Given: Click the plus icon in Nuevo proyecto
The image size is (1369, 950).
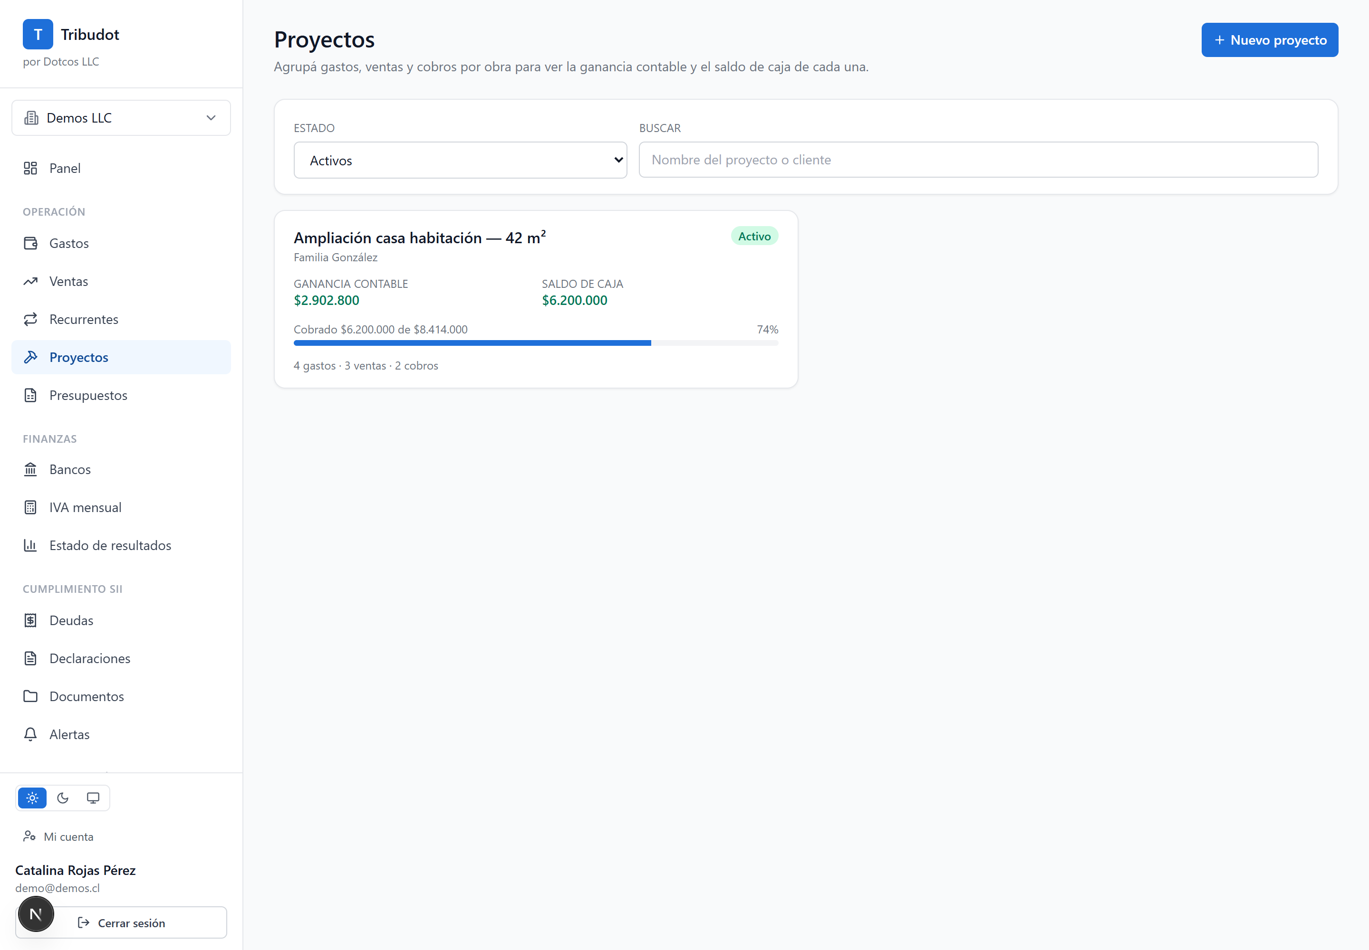Looking at the screenshot, I should click(1219, 40).
